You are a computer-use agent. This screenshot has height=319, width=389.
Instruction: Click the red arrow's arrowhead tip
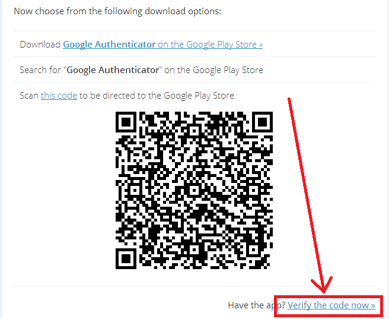pos(324,292)
